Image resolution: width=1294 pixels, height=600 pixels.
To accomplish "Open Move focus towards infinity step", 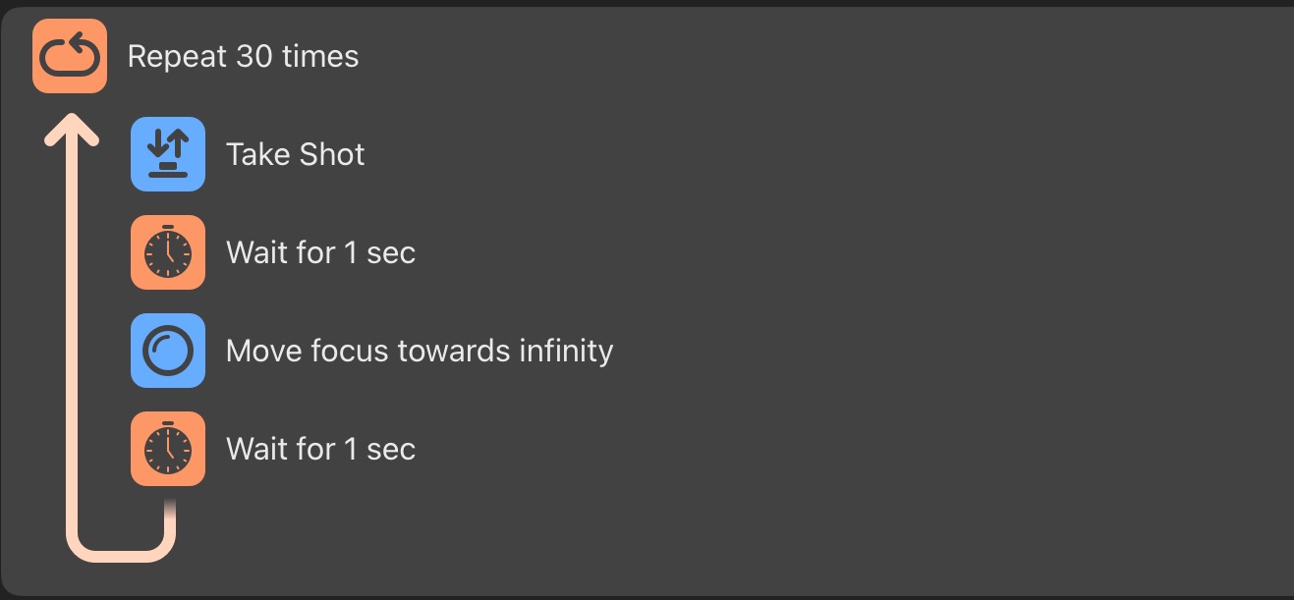I will click(420, 351).
